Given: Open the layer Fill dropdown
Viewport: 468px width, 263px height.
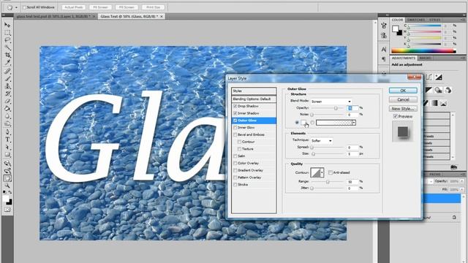Looking at the screenshot, I should pos(462,190).
